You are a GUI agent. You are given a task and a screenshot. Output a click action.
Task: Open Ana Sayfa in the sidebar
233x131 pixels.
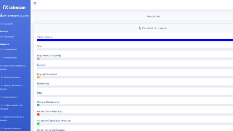[9, 24]
